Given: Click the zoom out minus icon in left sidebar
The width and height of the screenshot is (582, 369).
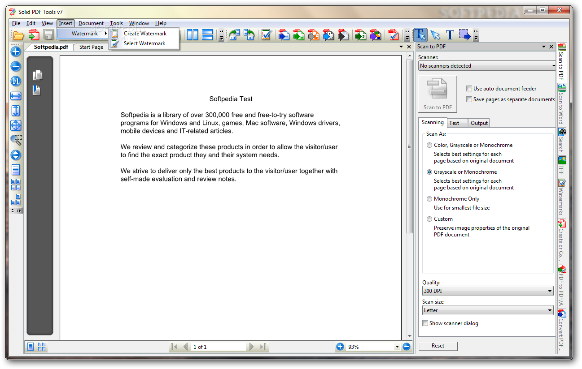Looking at the screenshot, I should (x=16, y=66).
